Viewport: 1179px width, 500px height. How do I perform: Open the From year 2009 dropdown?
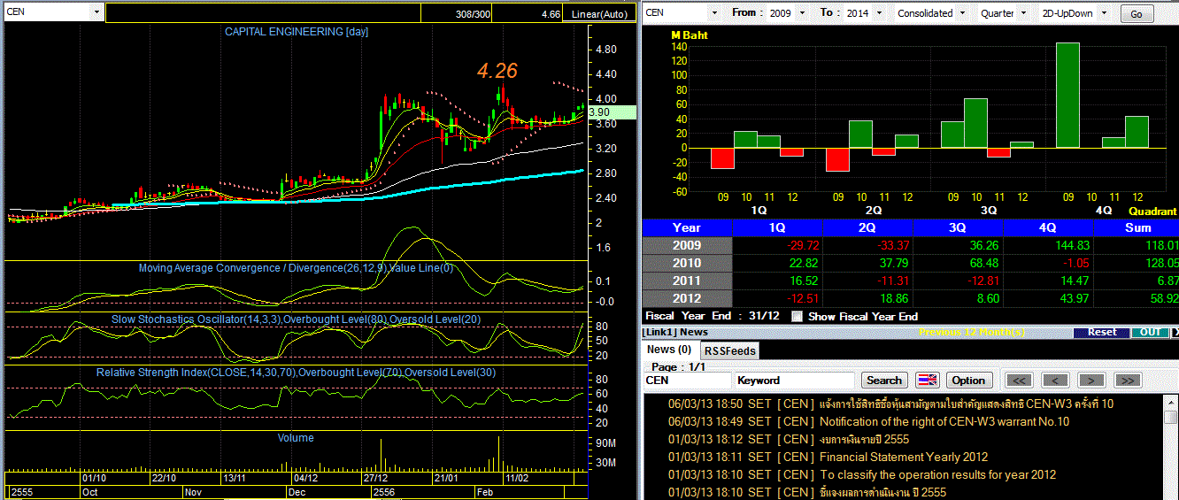[x=802, y=13]
